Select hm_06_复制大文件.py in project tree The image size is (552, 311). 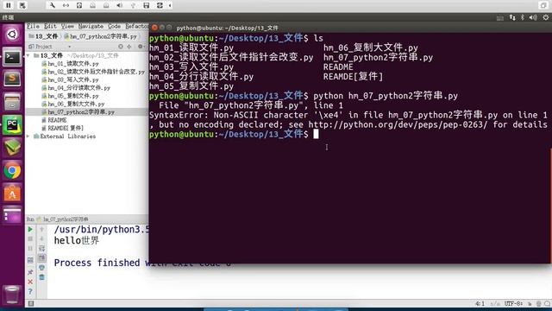[72, 104]
